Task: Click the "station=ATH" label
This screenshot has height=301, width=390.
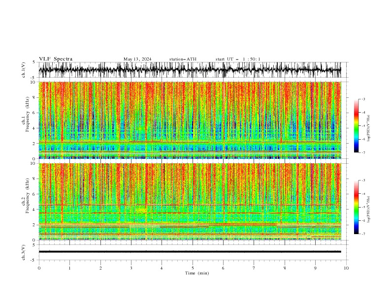Action: [x=183, y=59]
